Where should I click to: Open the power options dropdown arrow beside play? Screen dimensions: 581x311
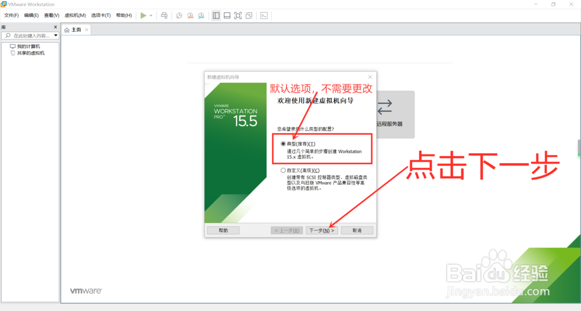pyautogui.click(x=151, y=16)
